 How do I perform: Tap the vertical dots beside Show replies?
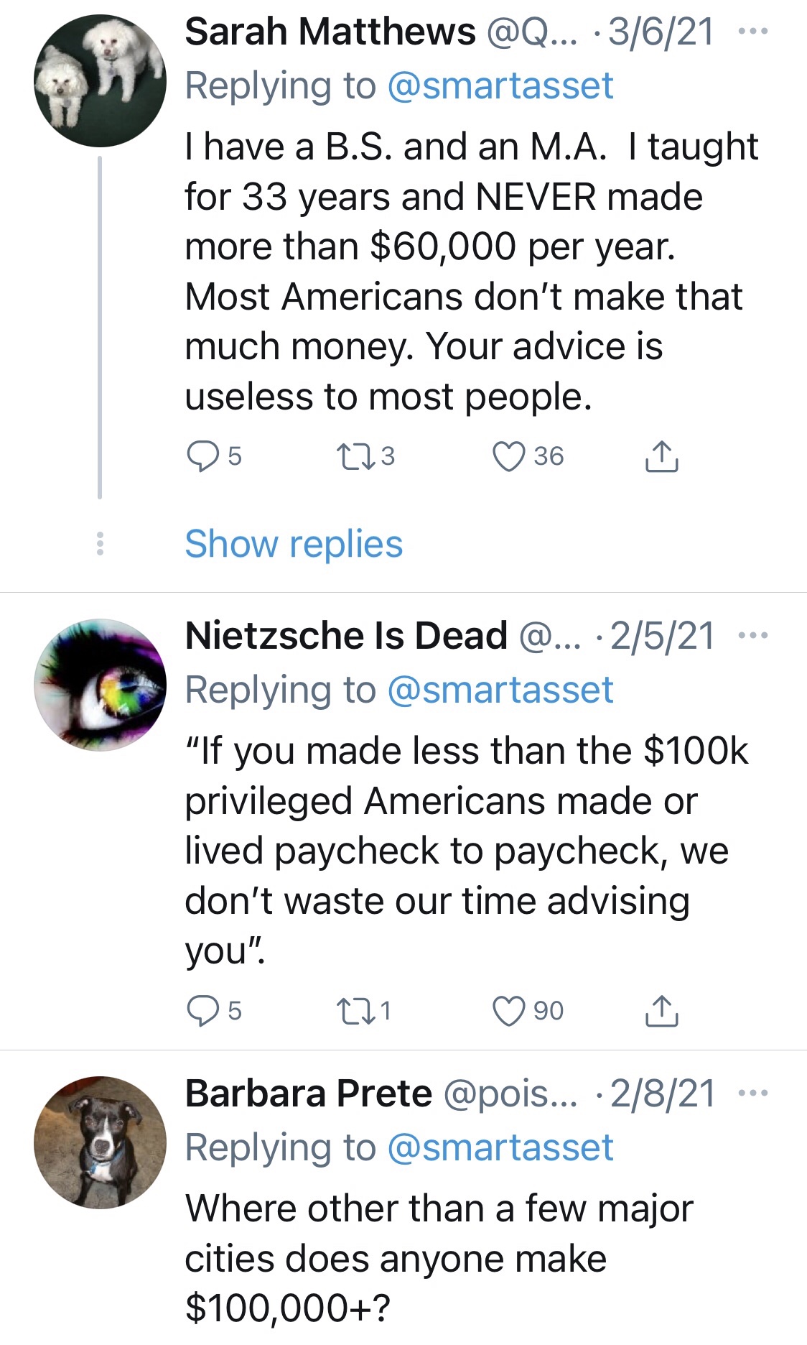coord(100,544)
